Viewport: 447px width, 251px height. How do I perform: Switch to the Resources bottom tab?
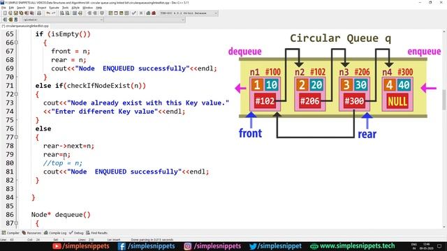pos(31,233)
